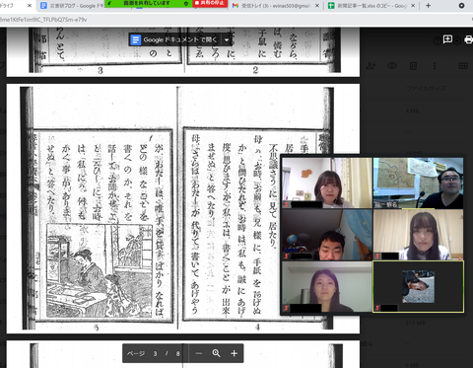This screenshot has width=473, height=368.
Task: Click the preview eye icon in Drive
Action: click(392, 66)
